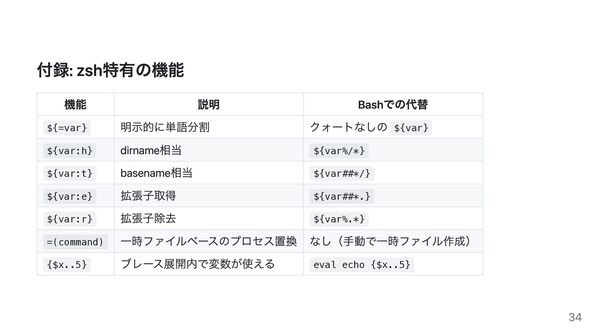The height and width of the screenshot is (335, 596).
Task: Click the ${var:h} code cell
Action: 70,151
